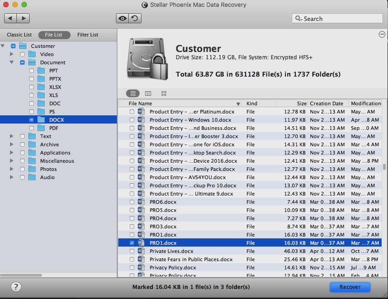Collapse the results panel via top-right disclosure
The width and height of the screenshot is (388, 299).
[x=382, y=34]
